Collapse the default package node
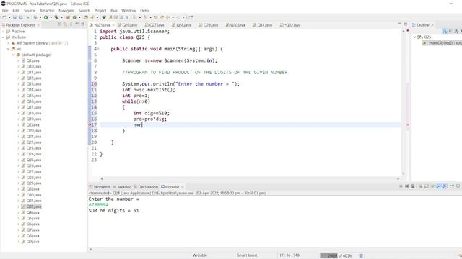The width and height of the screenshot is (462, 259). [13, 55]
